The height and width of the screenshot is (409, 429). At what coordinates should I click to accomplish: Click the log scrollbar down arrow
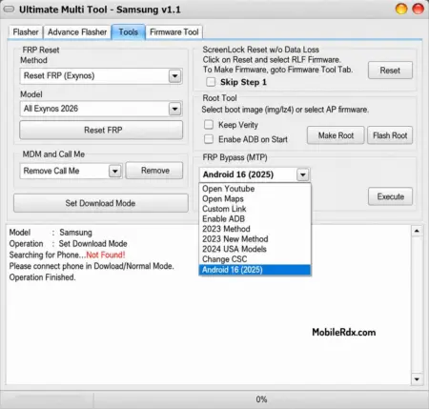pos(417,378)
